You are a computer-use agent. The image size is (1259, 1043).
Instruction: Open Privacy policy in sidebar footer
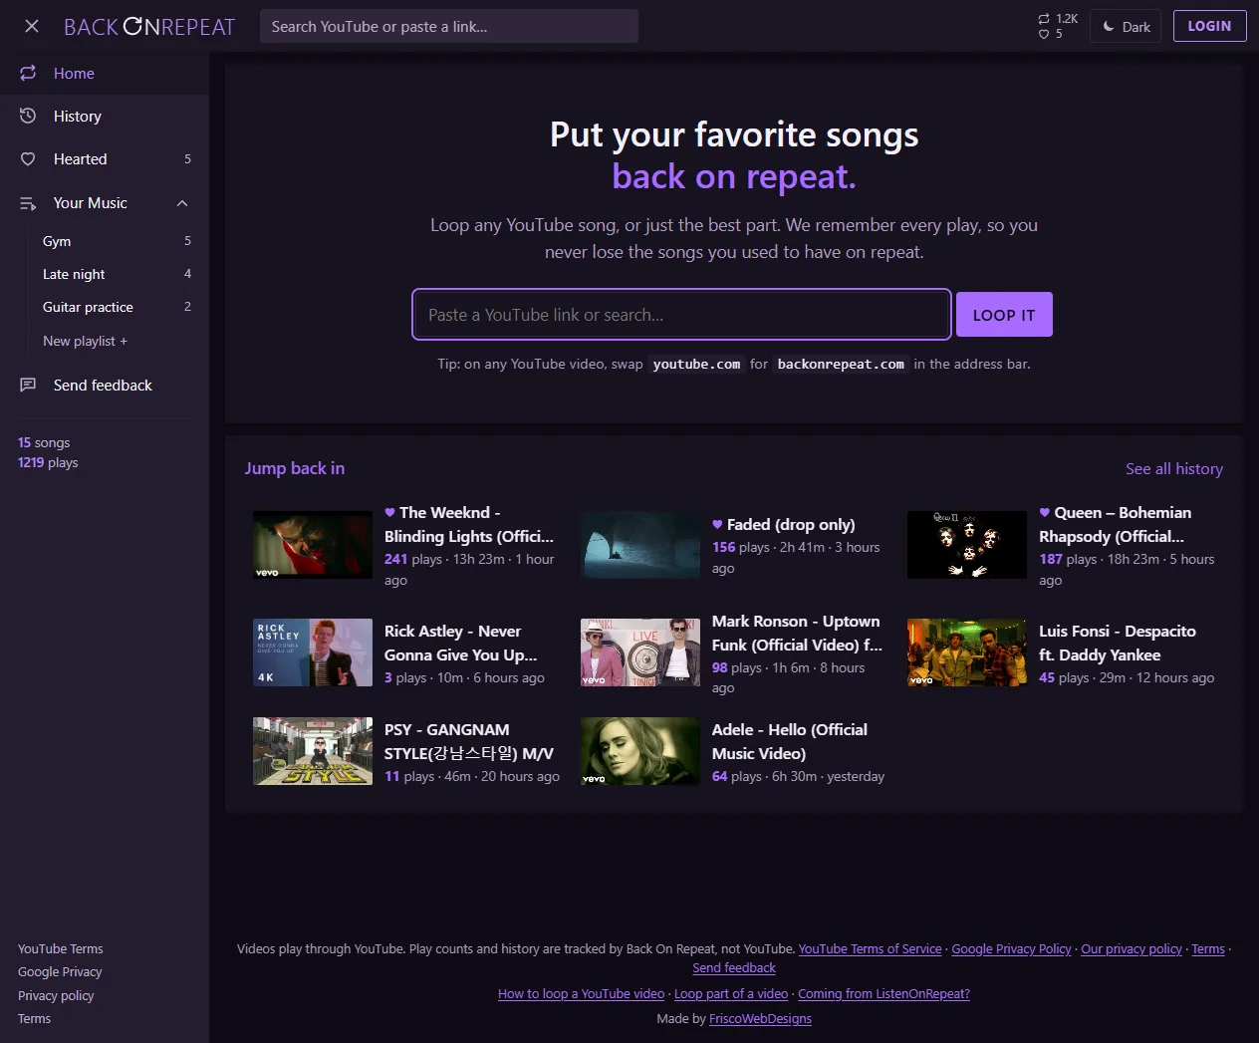coord(56,995)
